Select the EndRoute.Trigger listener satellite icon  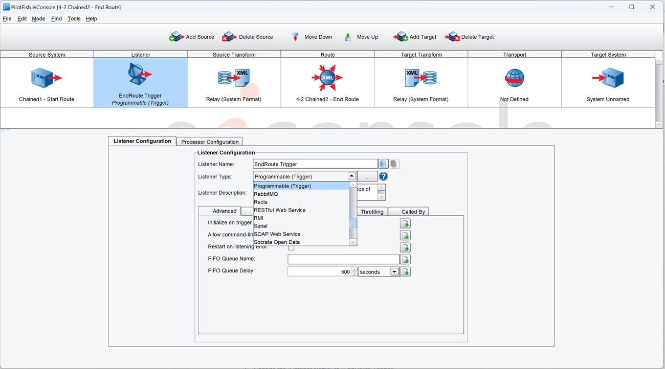[x=140, y=75]
